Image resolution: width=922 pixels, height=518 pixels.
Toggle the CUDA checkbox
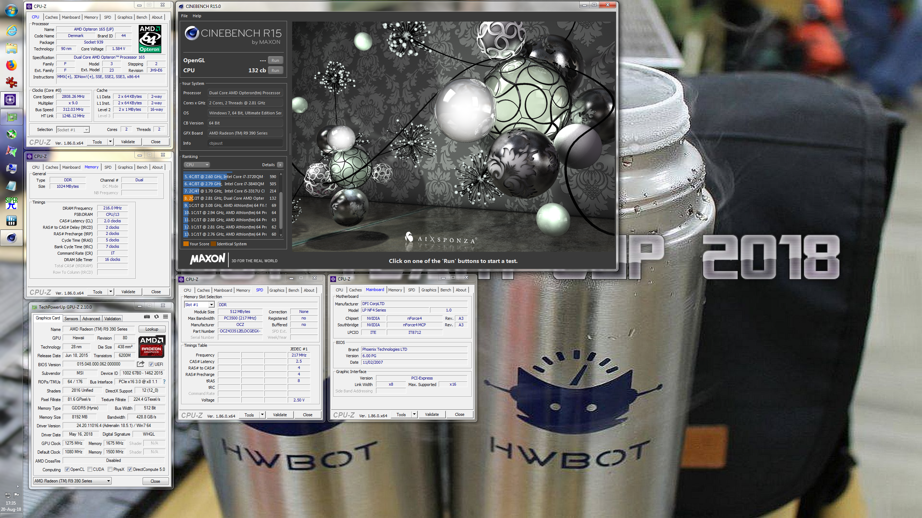coord(90,469)
